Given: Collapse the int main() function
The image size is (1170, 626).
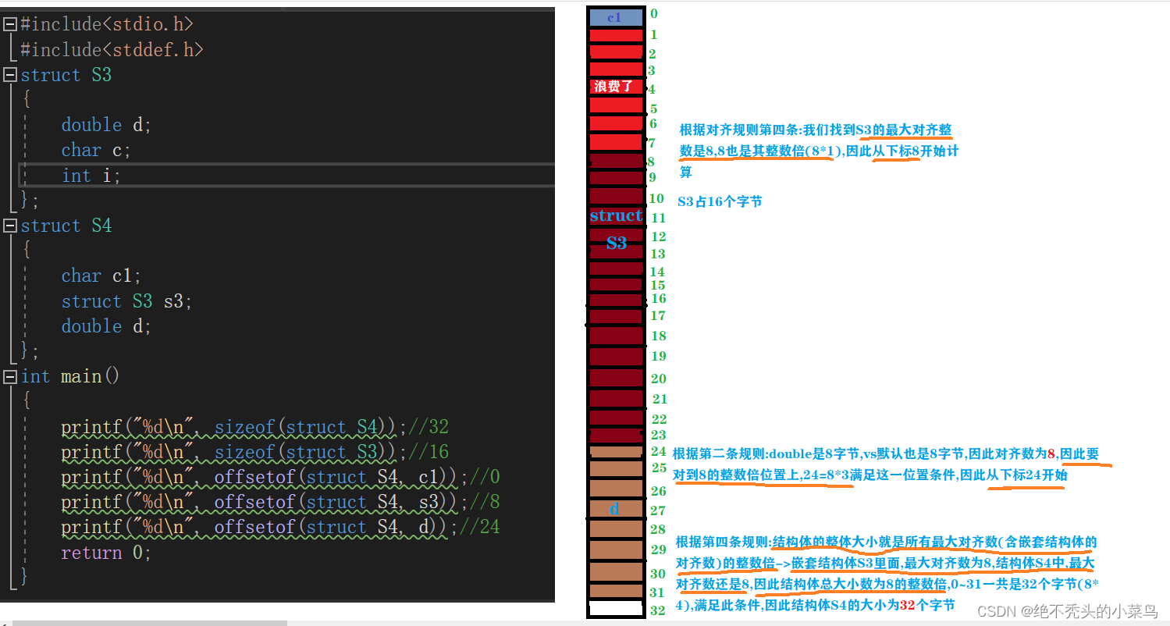Looking at the screenshot, I should tap(10, 377).
